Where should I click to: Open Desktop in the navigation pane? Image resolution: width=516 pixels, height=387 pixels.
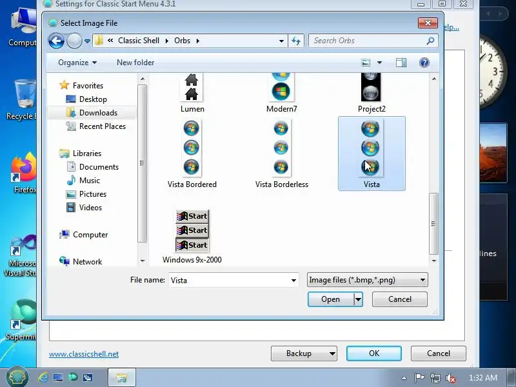coord(86,99)
